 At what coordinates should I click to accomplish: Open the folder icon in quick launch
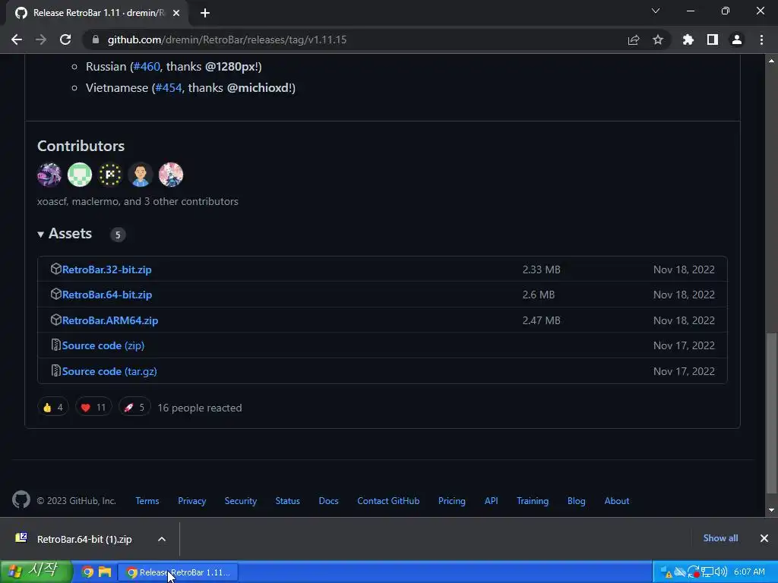(105, 572)
